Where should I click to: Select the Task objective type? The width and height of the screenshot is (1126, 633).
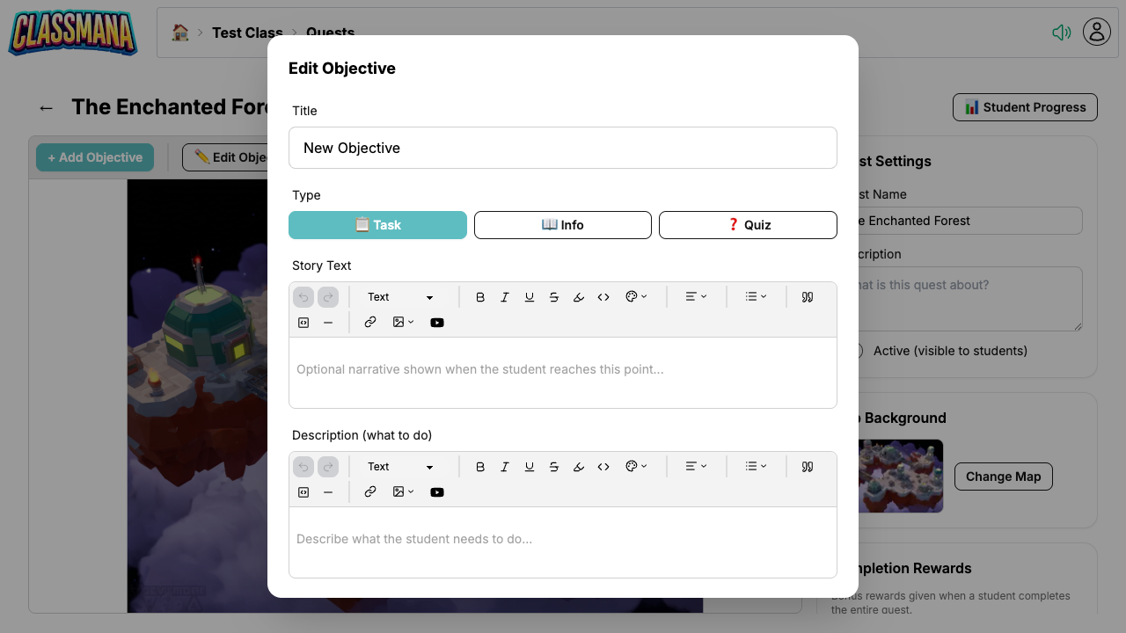(377, 225)
